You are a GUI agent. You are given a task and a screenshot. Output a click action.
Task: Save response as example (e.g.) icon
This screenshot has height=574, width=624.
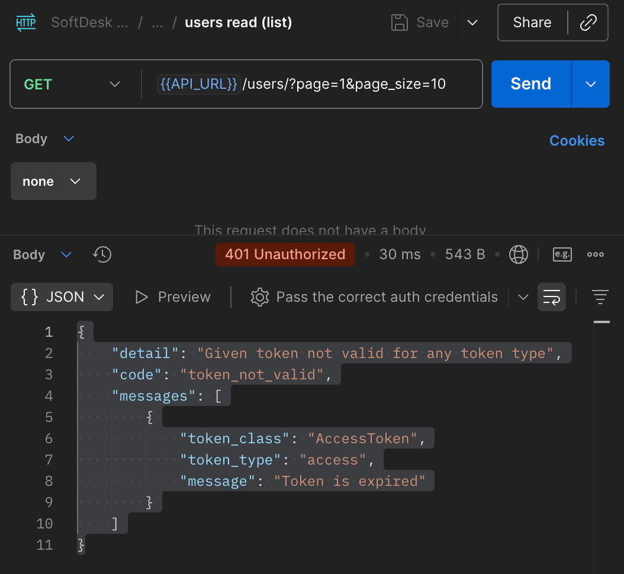[562, 254]
